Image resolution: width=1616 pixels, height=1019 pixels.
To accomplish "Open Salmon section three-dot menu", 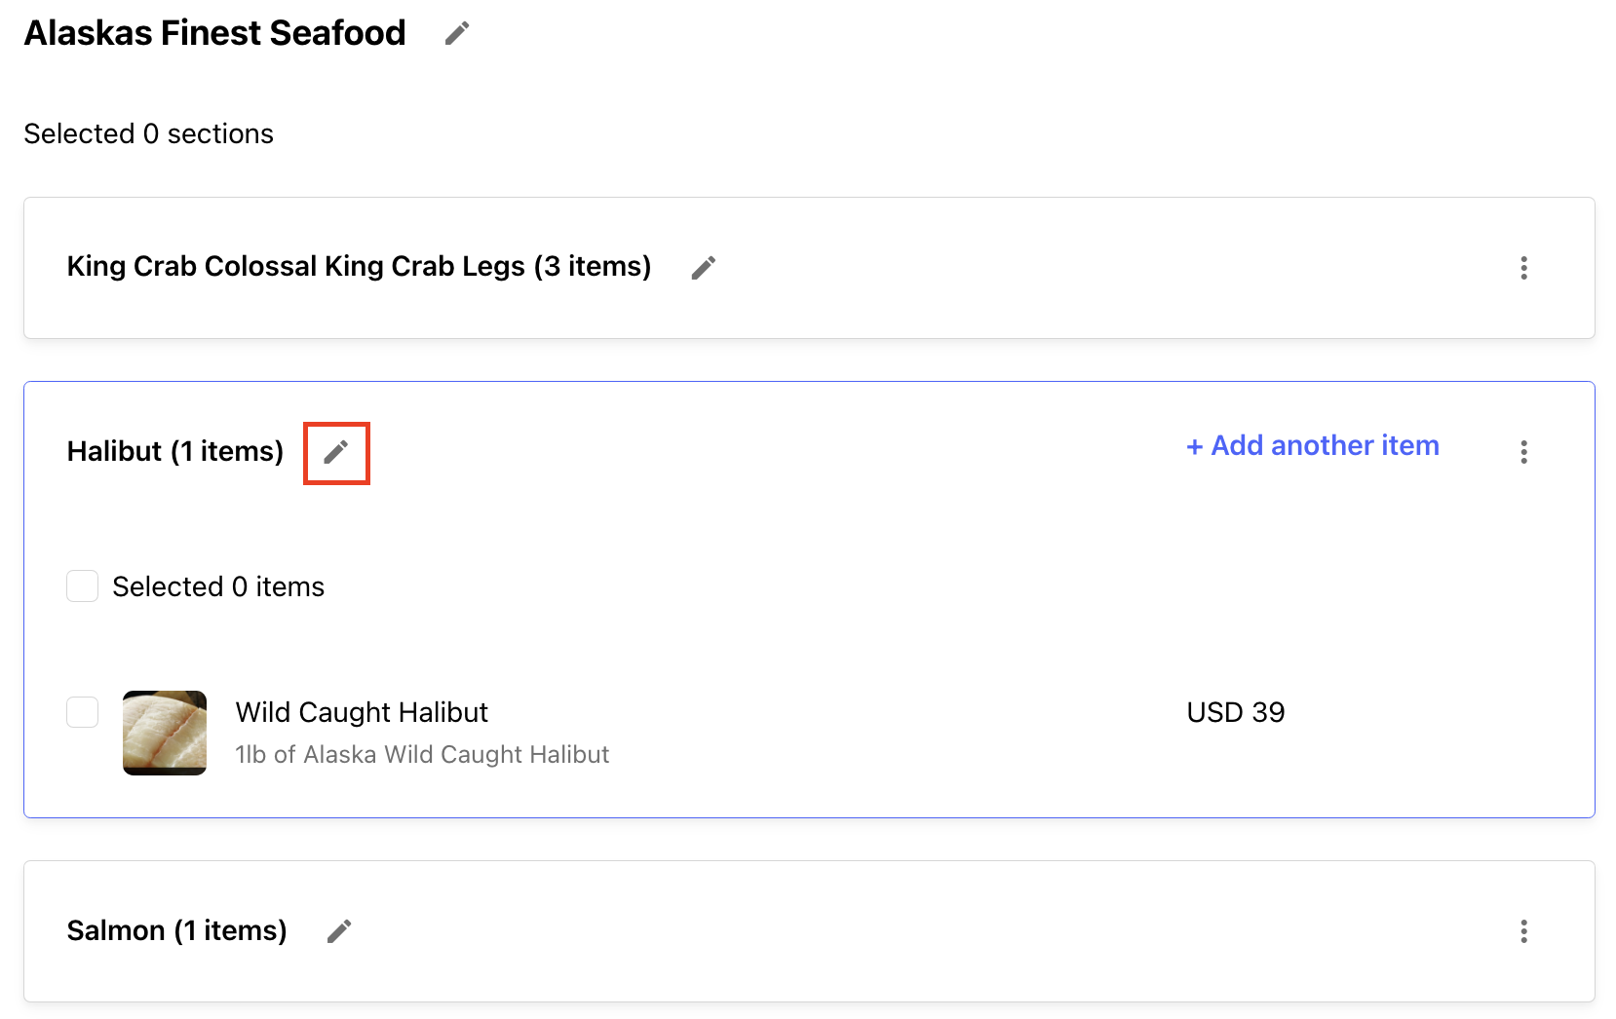I will [x=1523, y=931].
